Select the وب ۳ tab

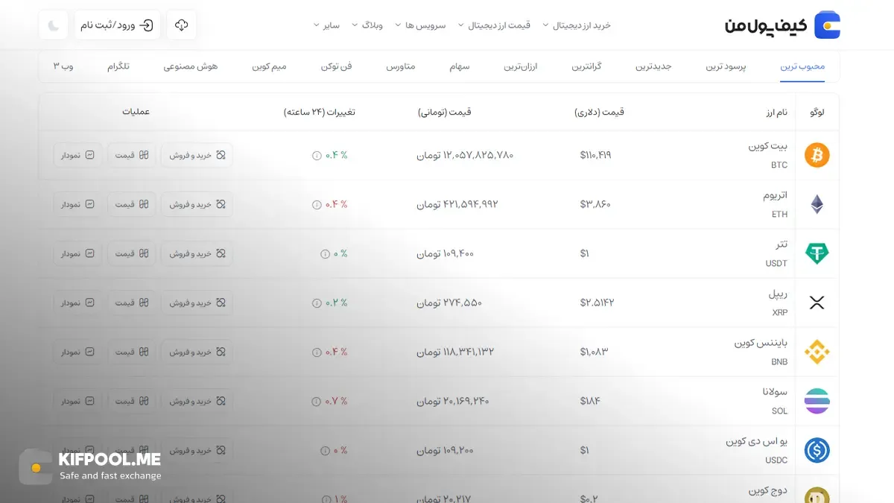click(63, 66)
